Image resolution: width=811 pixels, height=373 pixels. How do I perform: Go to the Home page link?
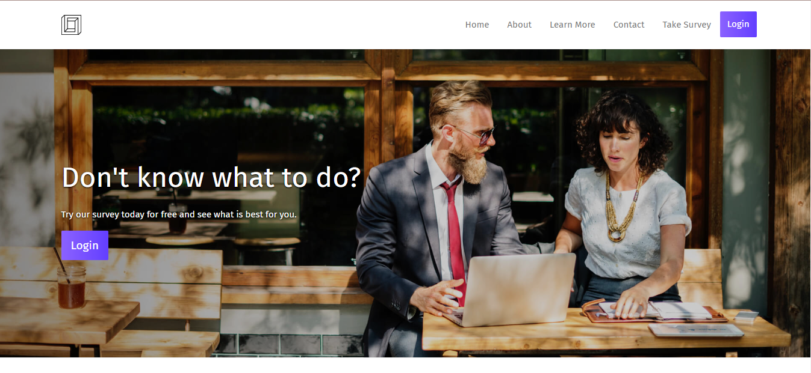pos(477,25)
